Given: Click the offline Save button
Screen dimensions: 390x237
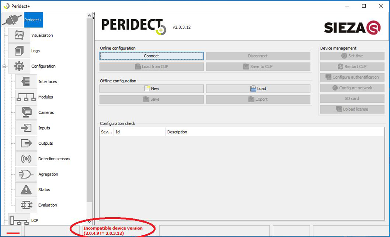Looking at the screenshot, I should tap(151, 99).
